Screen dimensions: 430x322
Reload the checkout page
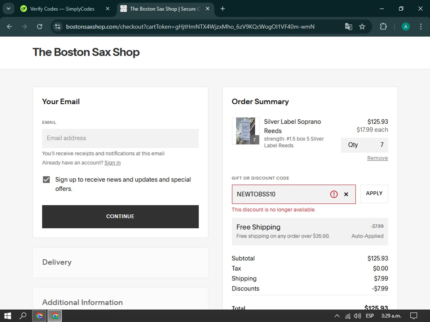point(40,27)
